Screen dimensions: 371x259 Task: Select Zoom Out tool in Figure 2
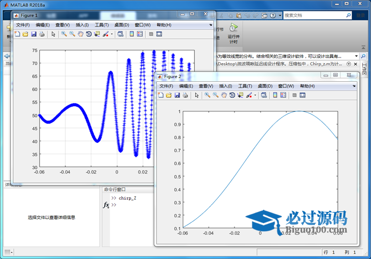coord(215,95)
